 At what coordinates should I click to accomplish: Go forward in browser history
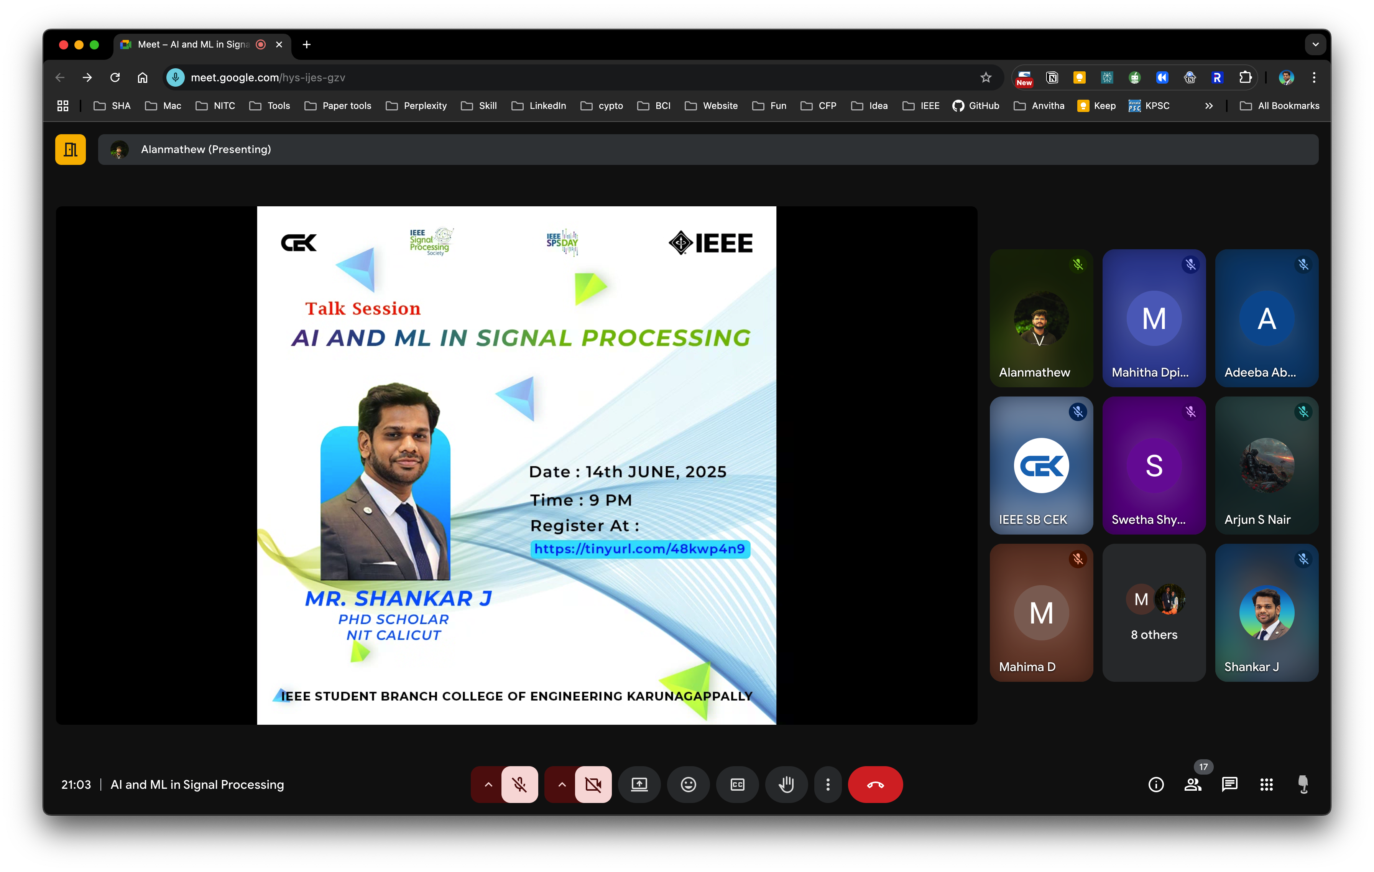point(87,77)
